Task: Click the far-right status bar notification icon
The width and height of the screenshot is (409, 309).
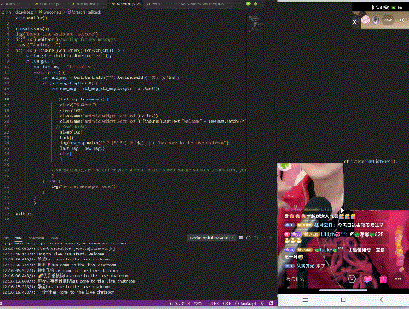Action: (271, 303)
